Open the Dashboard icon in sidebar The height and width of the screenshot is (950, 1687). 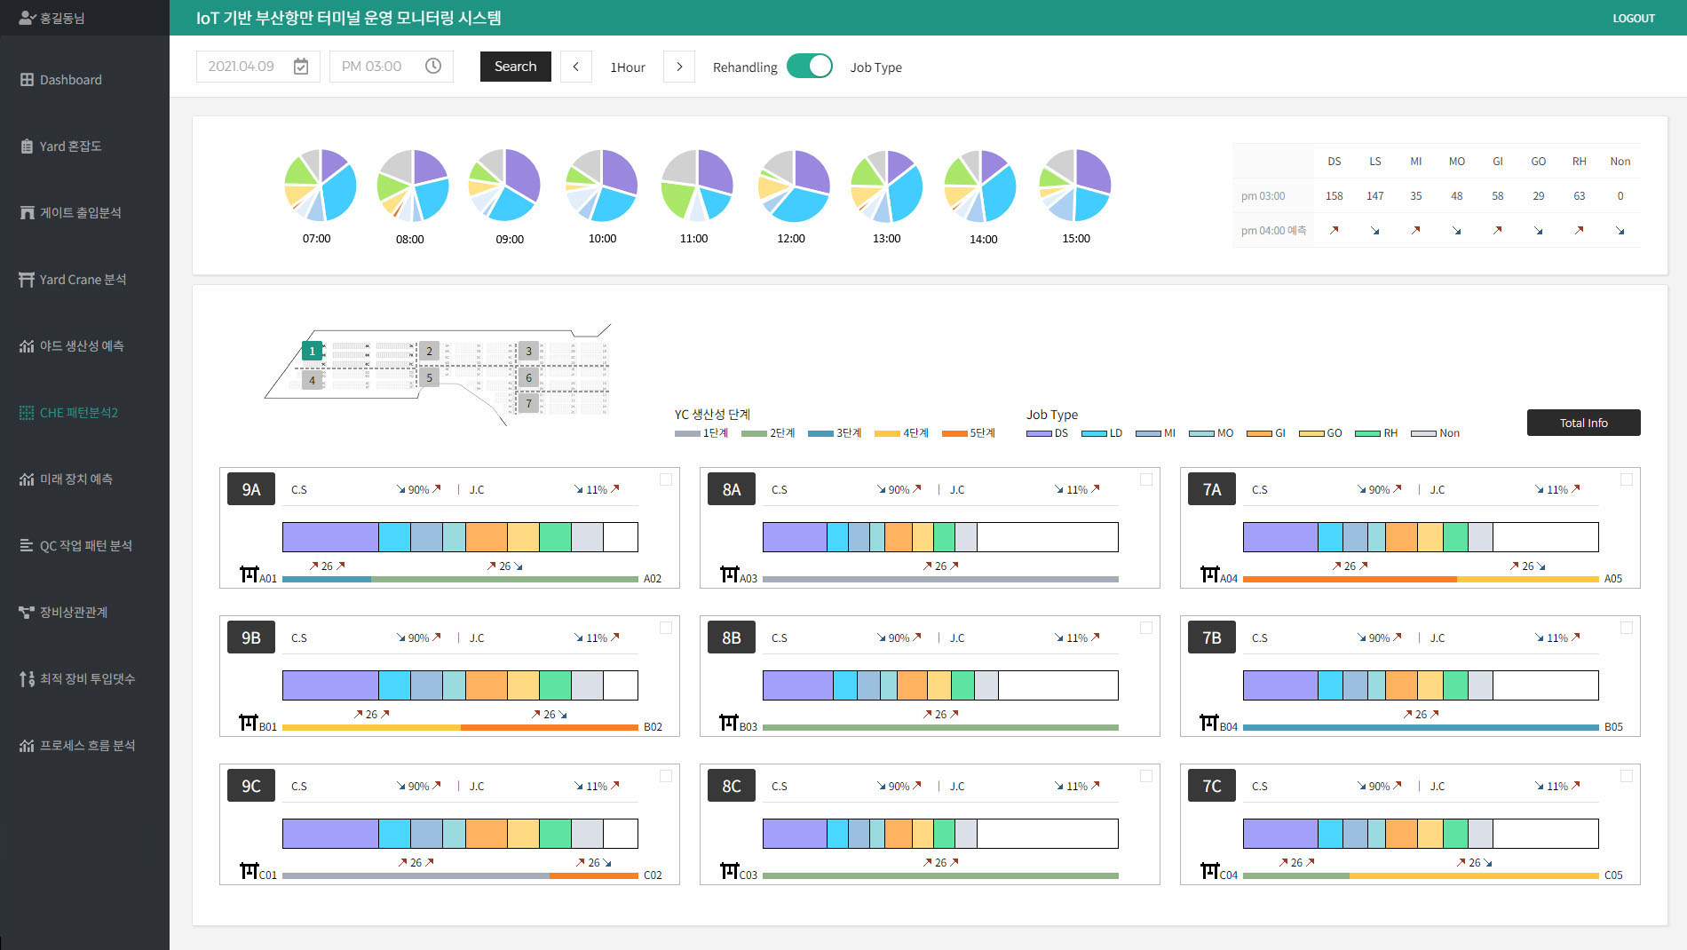pyautogui.click(x=27, y=80)
